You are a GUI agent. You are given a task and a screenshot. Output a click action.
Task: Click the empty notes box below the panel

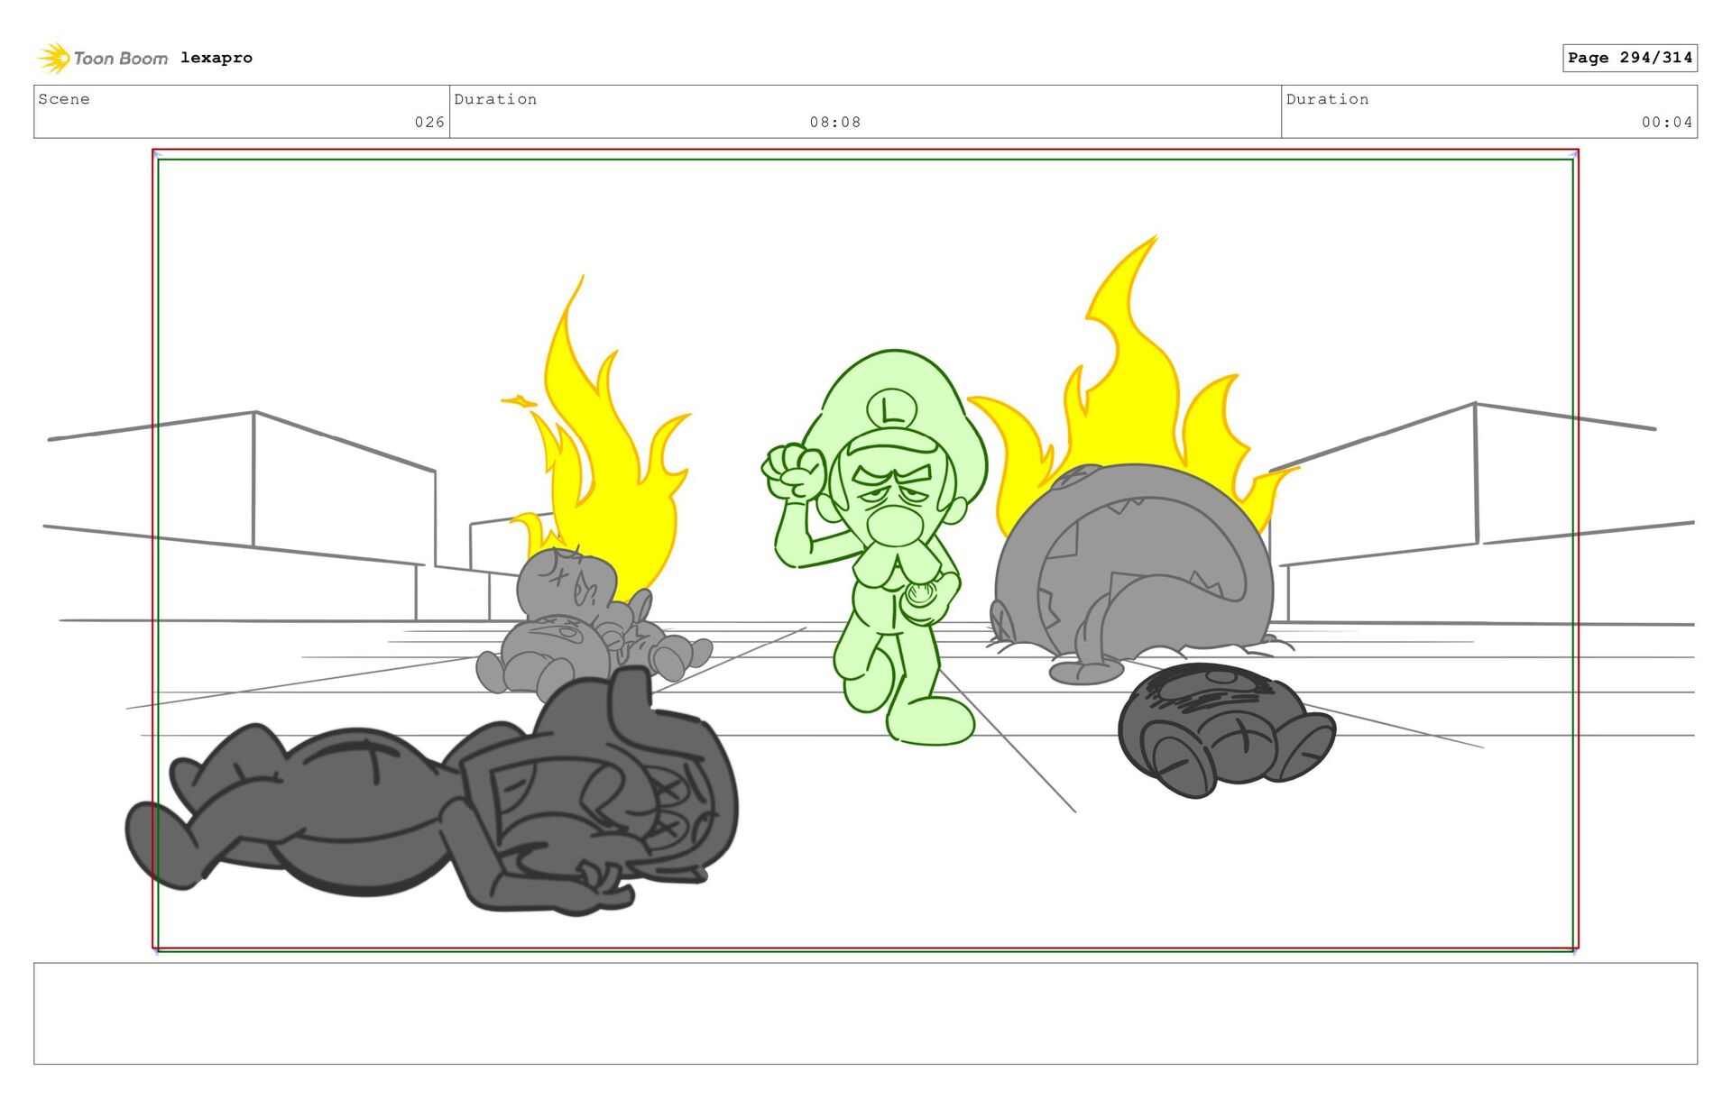(x=865, y=1013)
